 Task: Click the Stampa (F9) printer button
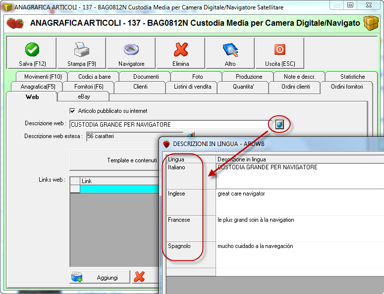click(82, 53)
